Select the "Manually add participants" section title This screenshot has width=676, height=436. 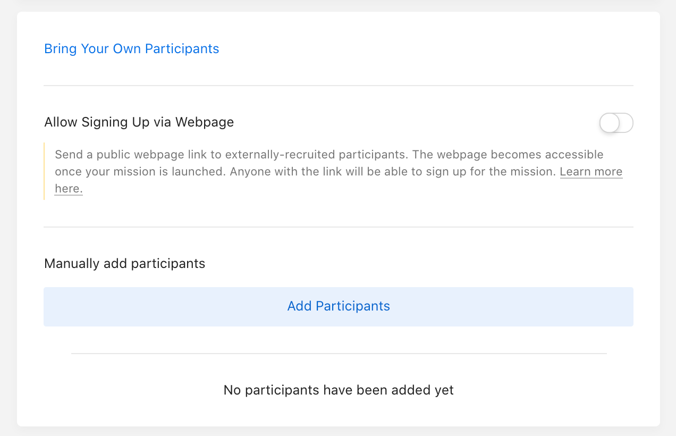124,264
